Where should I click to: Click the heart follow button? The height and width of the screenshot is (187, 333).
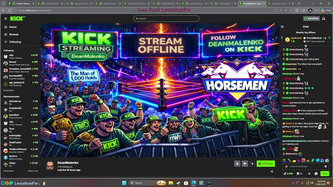coord(245,164)
